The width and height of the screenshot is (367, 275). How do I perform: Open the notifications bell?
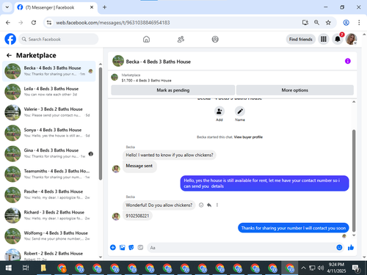[x=338, y=39]
